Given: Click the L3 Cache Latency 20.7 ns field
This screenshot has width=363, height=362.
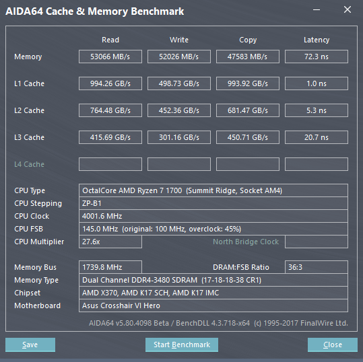Looking at the screenshot, I should (317, 137).
